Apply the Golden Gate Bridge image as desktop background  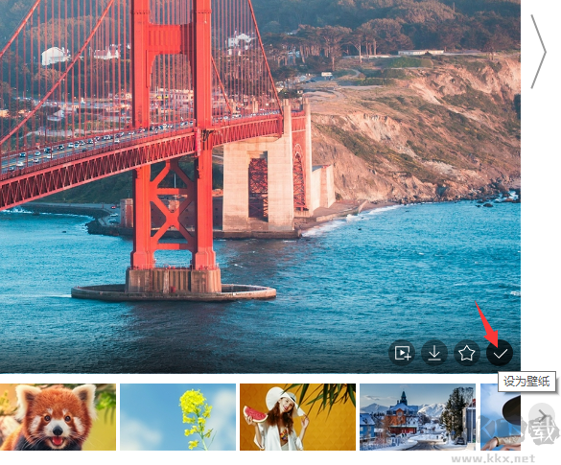500,353
